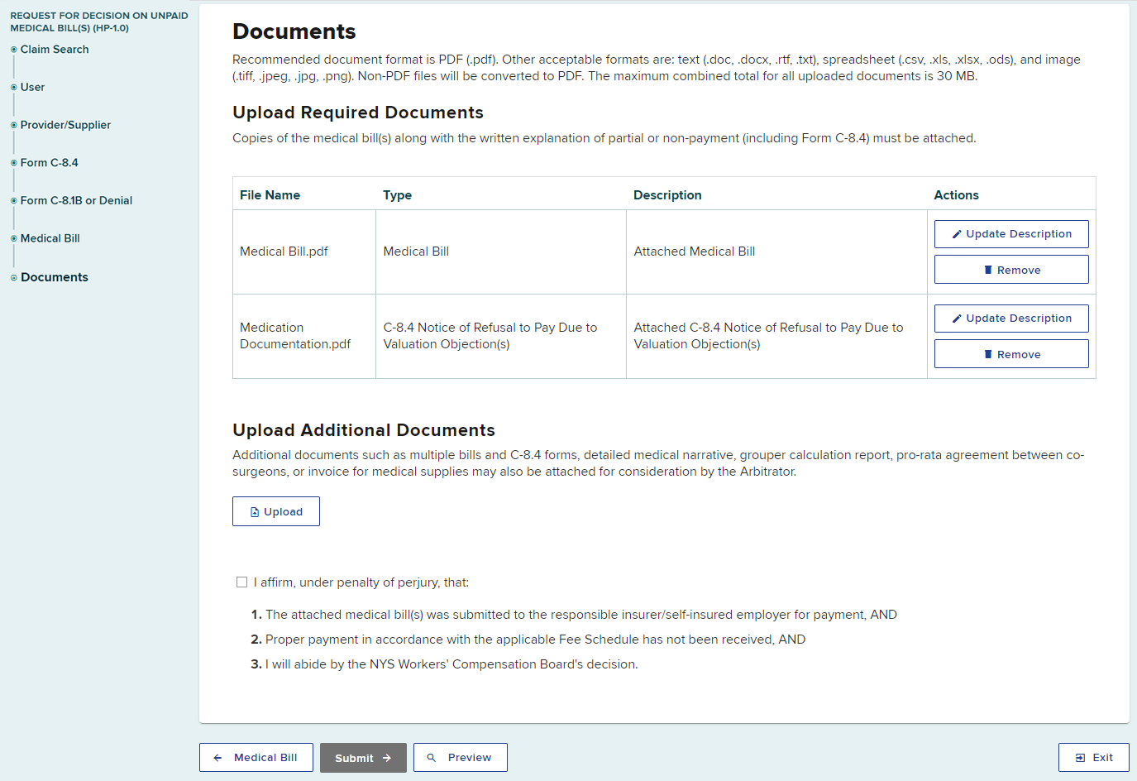Image resolution: width=1137 pixels, height=781 pixels.
Task: Click the Exit button text
Action: [1102, 758]
